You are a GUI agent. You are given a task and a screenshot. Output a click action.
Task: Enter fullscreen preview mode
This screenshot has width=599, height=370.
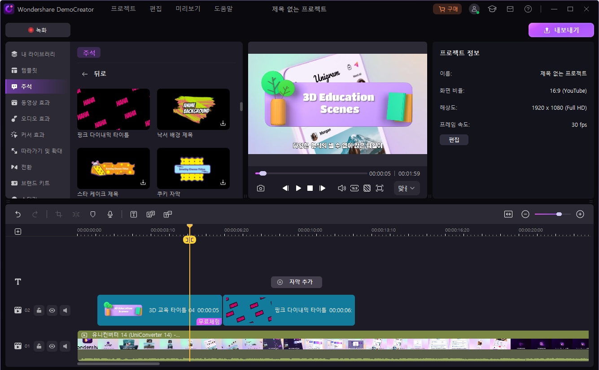[x=380, y=189]
